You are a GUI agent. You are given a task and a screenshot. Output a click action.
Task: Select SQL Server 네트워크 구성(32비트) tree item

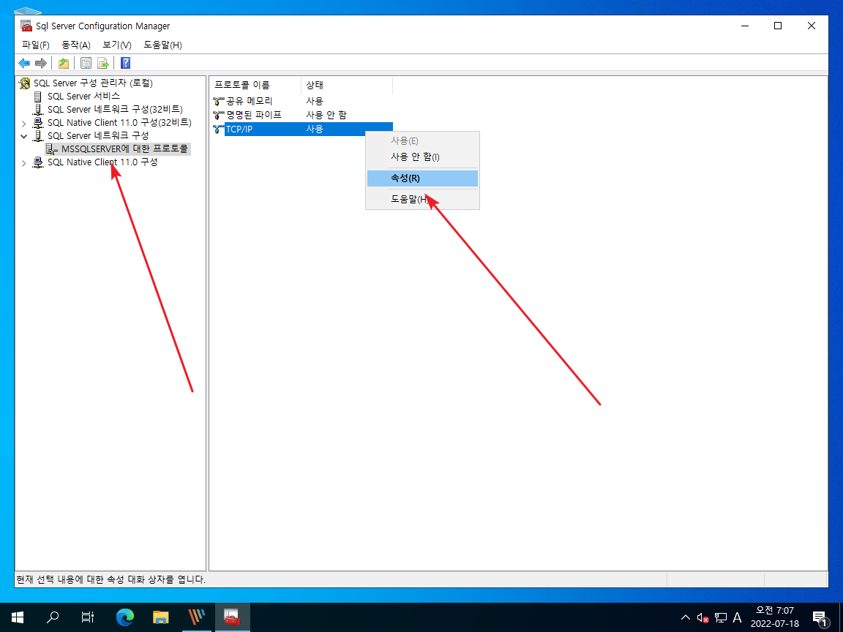click(x=115, y=110)
